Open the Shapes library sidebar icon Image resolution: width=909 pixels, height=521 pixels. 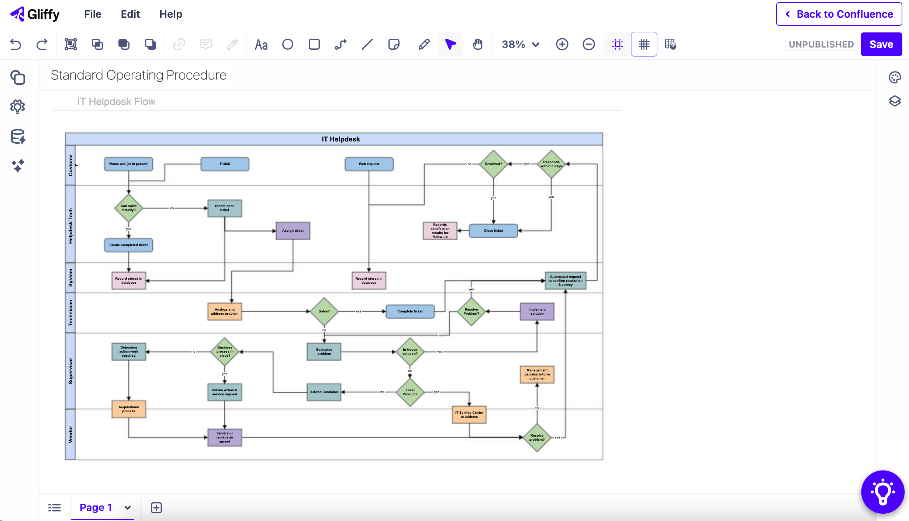(18, 77)
